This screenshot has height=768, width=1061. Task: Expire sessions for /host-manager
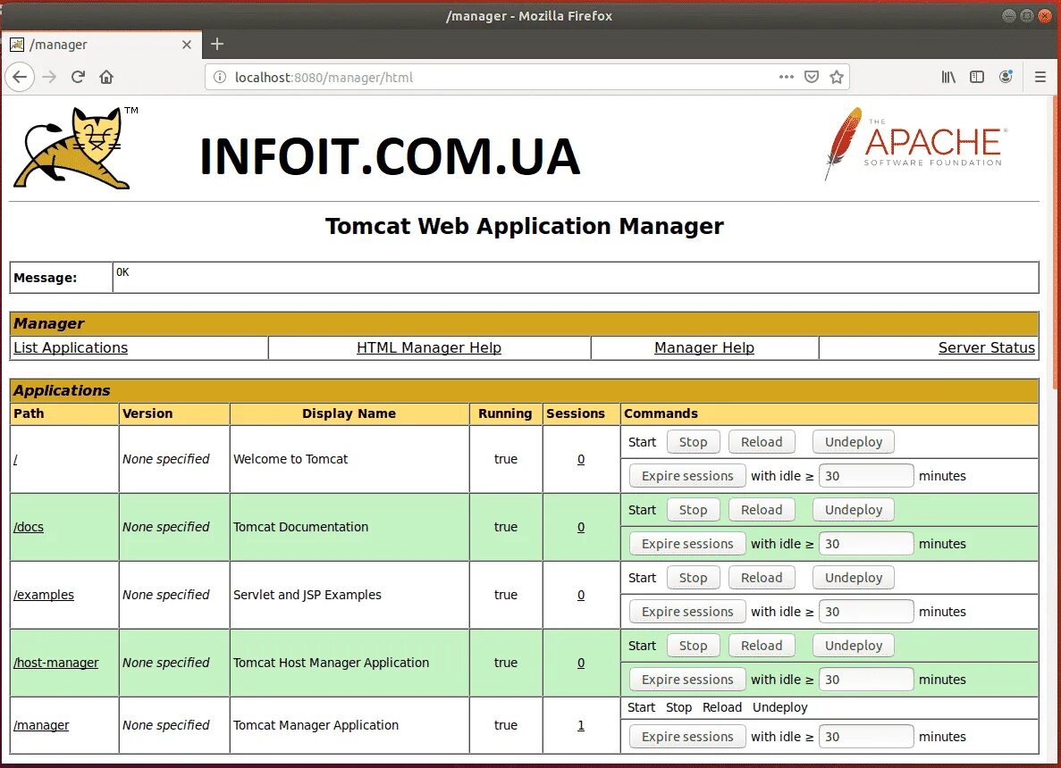pos(687,680)
